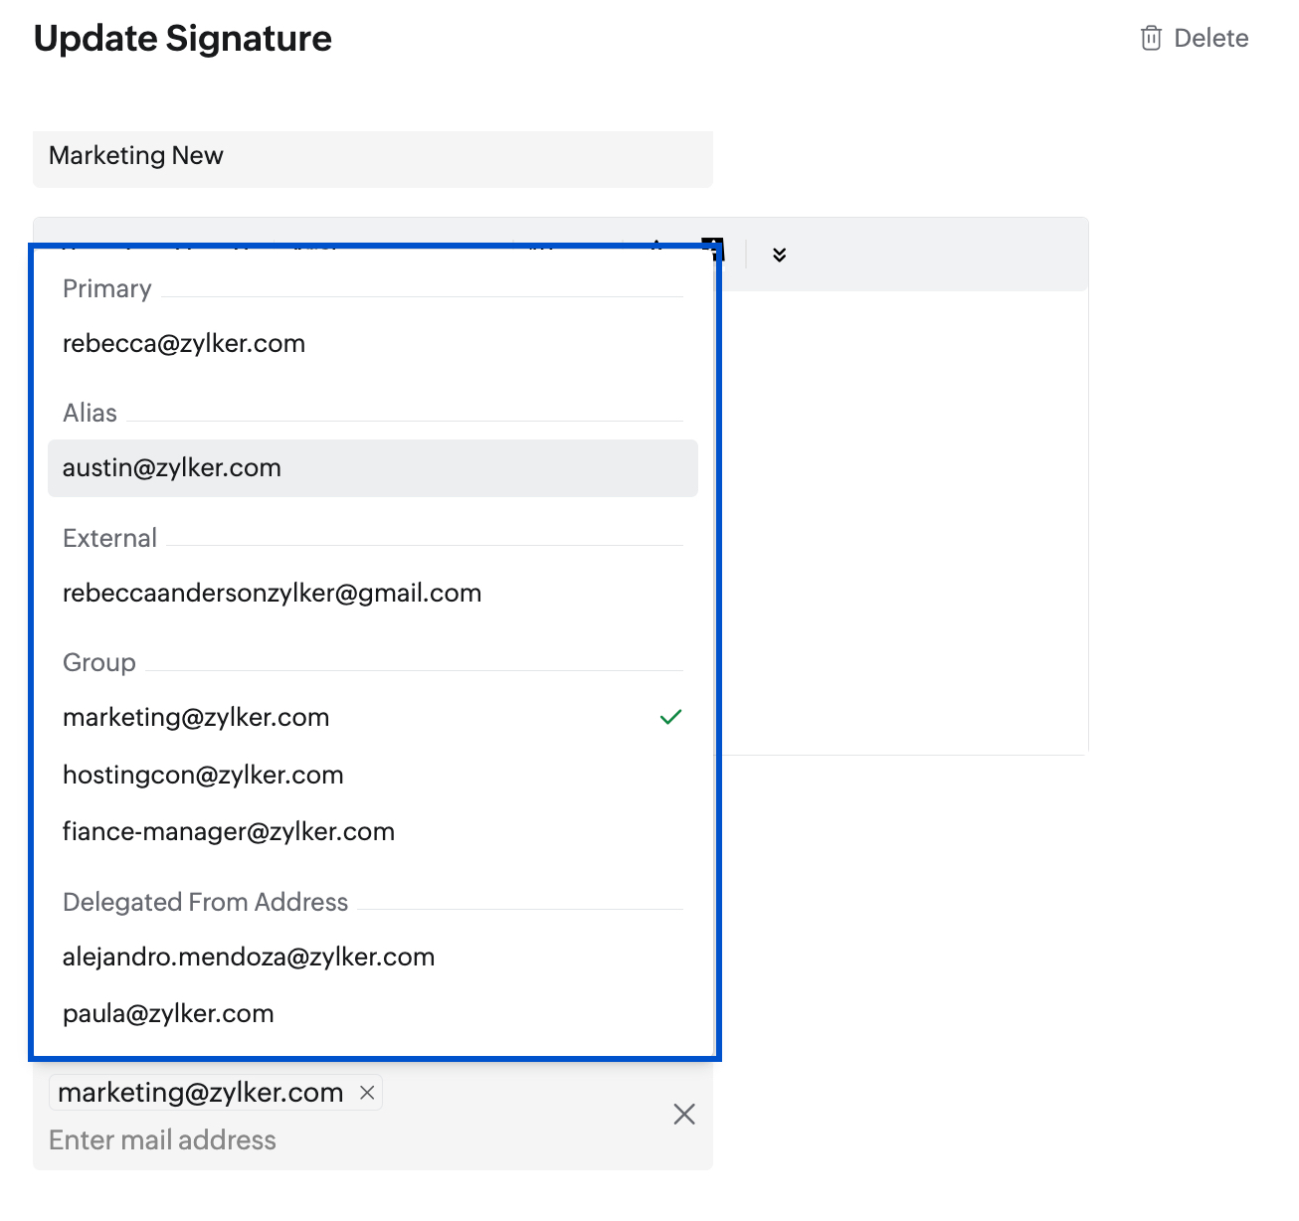The height and width of the screenshot is (1221, 1299).
Task: Clear all addresses using the large X
Action: pyautogui.click(x=684, y=1115)
